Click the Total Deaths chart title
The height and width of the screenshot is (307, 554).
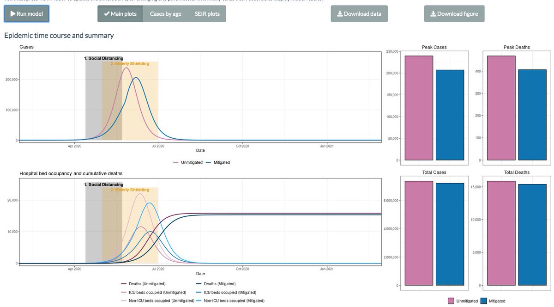tap(517, 172)
